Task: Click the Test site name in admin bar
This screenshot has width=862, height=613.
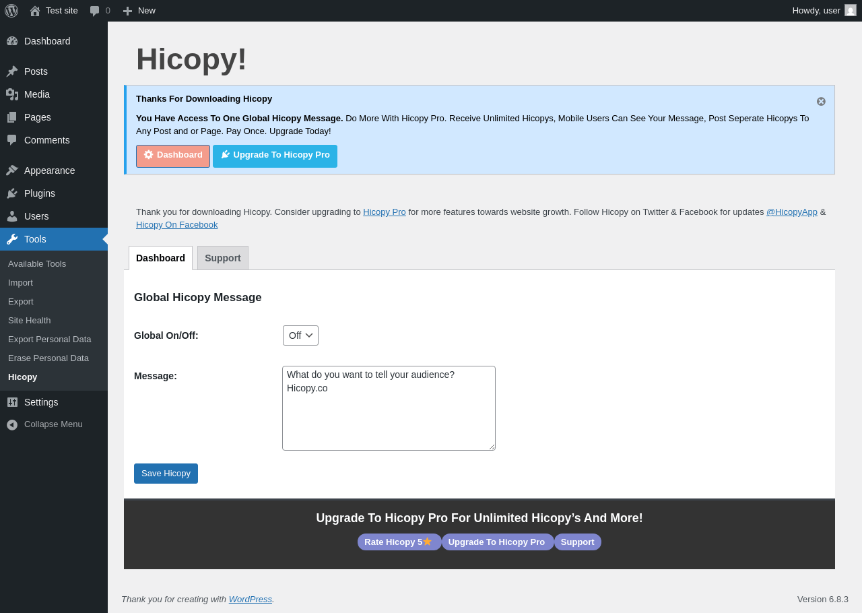Action: pyautogui.click(x=62, y=10)
